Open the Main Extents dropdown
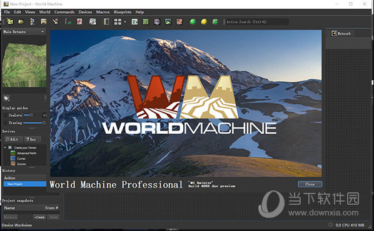This screenshot has height=231, width=374. point(24,32)
